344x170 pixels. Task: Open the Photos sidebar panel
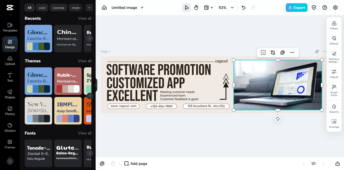10,111
